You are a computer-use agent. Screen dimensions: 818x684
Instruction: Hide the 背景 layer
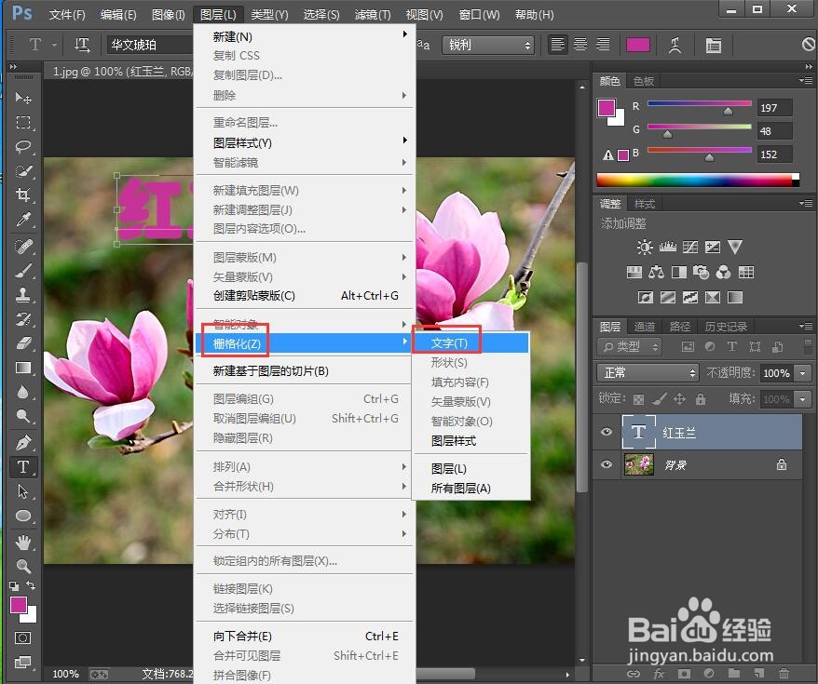[607, 464]
